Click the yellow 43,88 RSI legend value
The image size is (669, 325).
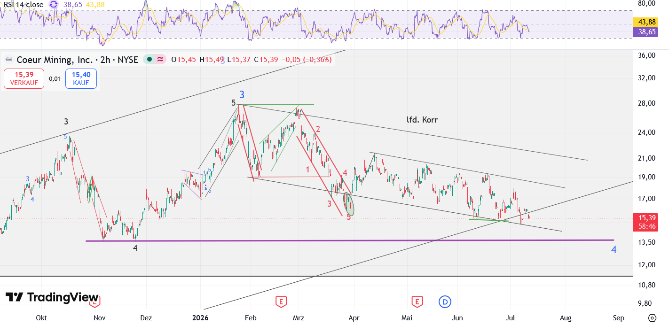pyautogui.click(x=94, y=5)
